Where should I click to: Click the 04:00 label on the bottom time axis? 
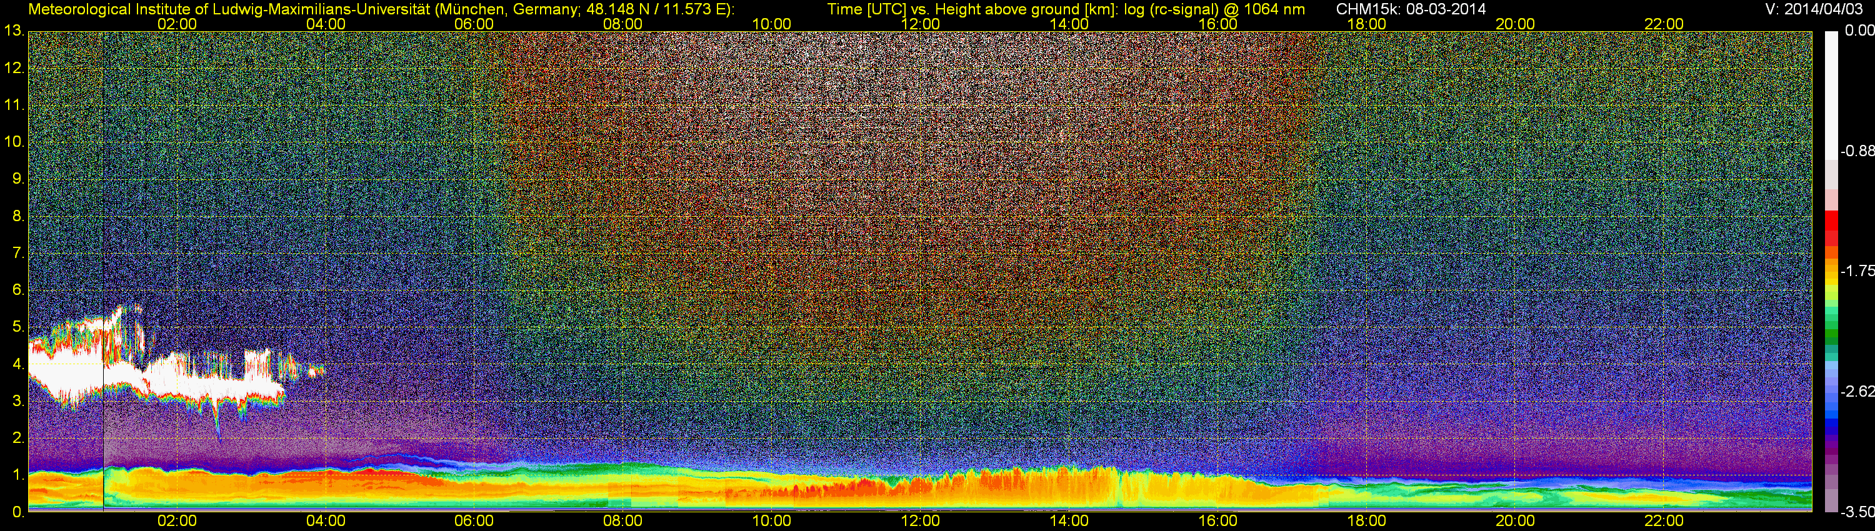[x=326, y=521]
